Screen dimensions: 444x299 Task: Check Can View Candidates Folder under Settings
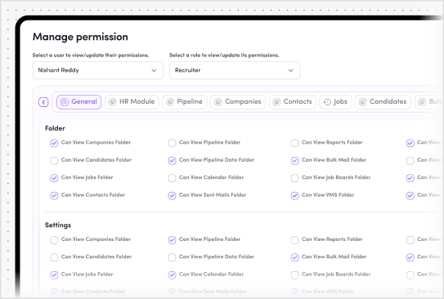point(54,257)
